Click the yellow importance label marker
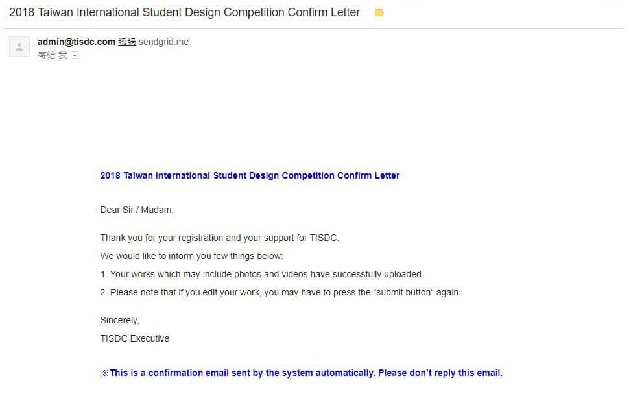 coord(379,13)
